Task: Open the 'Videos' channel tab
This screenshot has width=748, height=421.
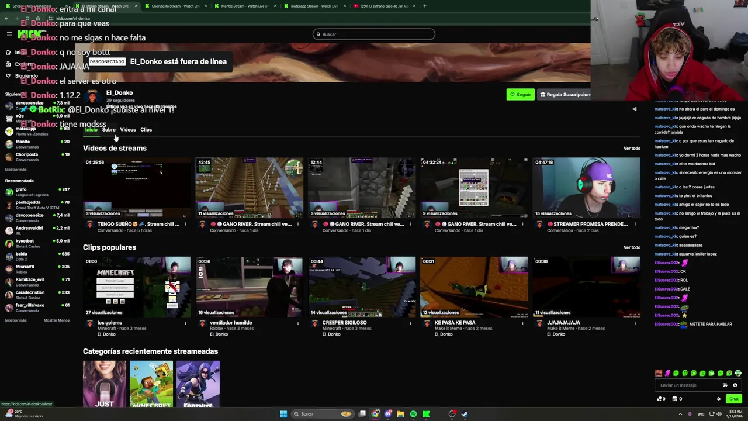Action: coord(127,130)
